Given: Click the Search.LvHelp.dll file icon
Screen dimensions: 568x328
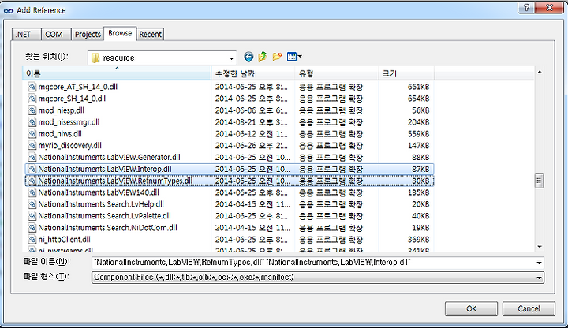Looking at the screenshot, I should click(32, 204).
